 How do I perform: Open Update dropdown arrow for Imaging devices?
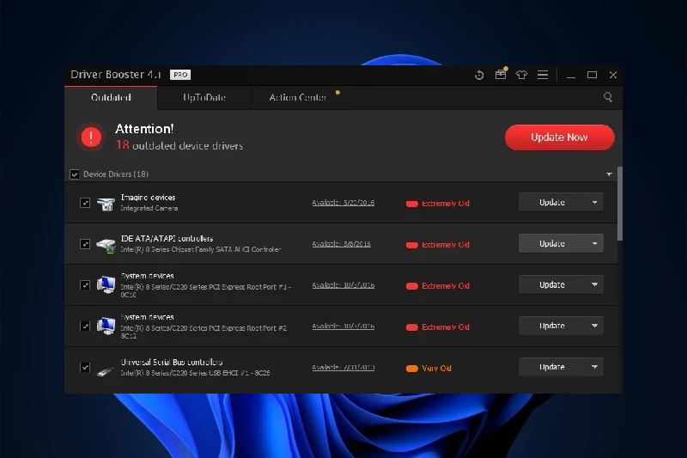594,203
